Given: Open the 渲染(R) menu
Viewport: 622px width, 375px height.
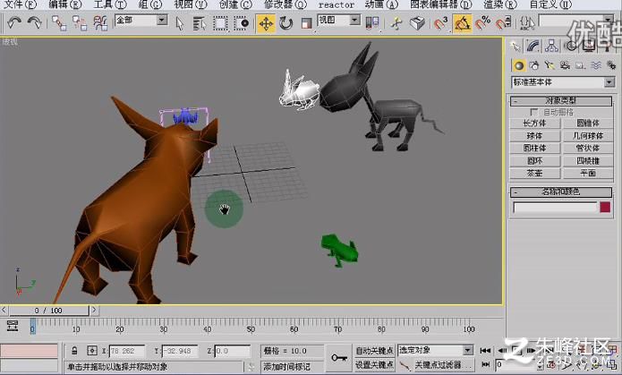Looking at the screenshot, I should coord(500,4).
